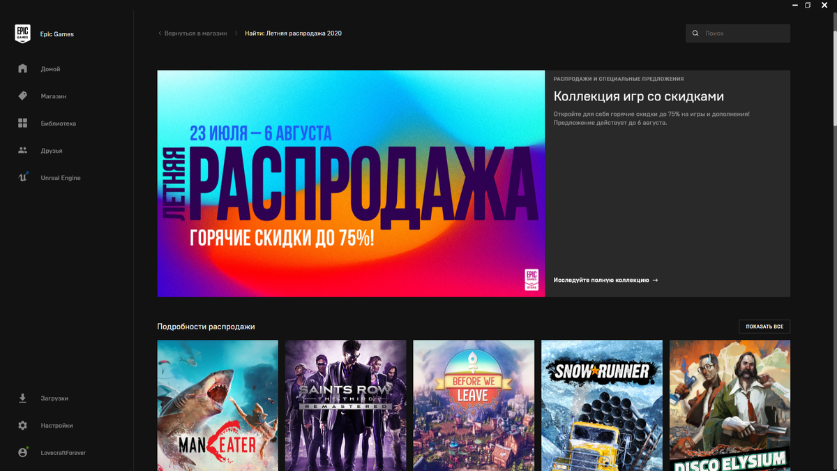Click the Epic Games label beside logo
This screenshot has width=837, height=471.
57,34
